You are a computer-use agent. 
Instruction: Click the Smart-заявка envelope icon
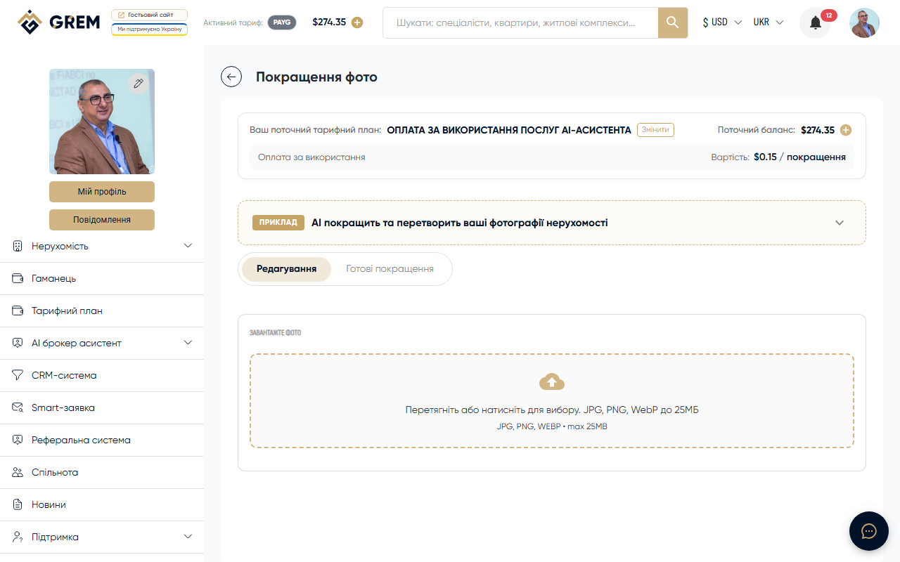[16, 407]
